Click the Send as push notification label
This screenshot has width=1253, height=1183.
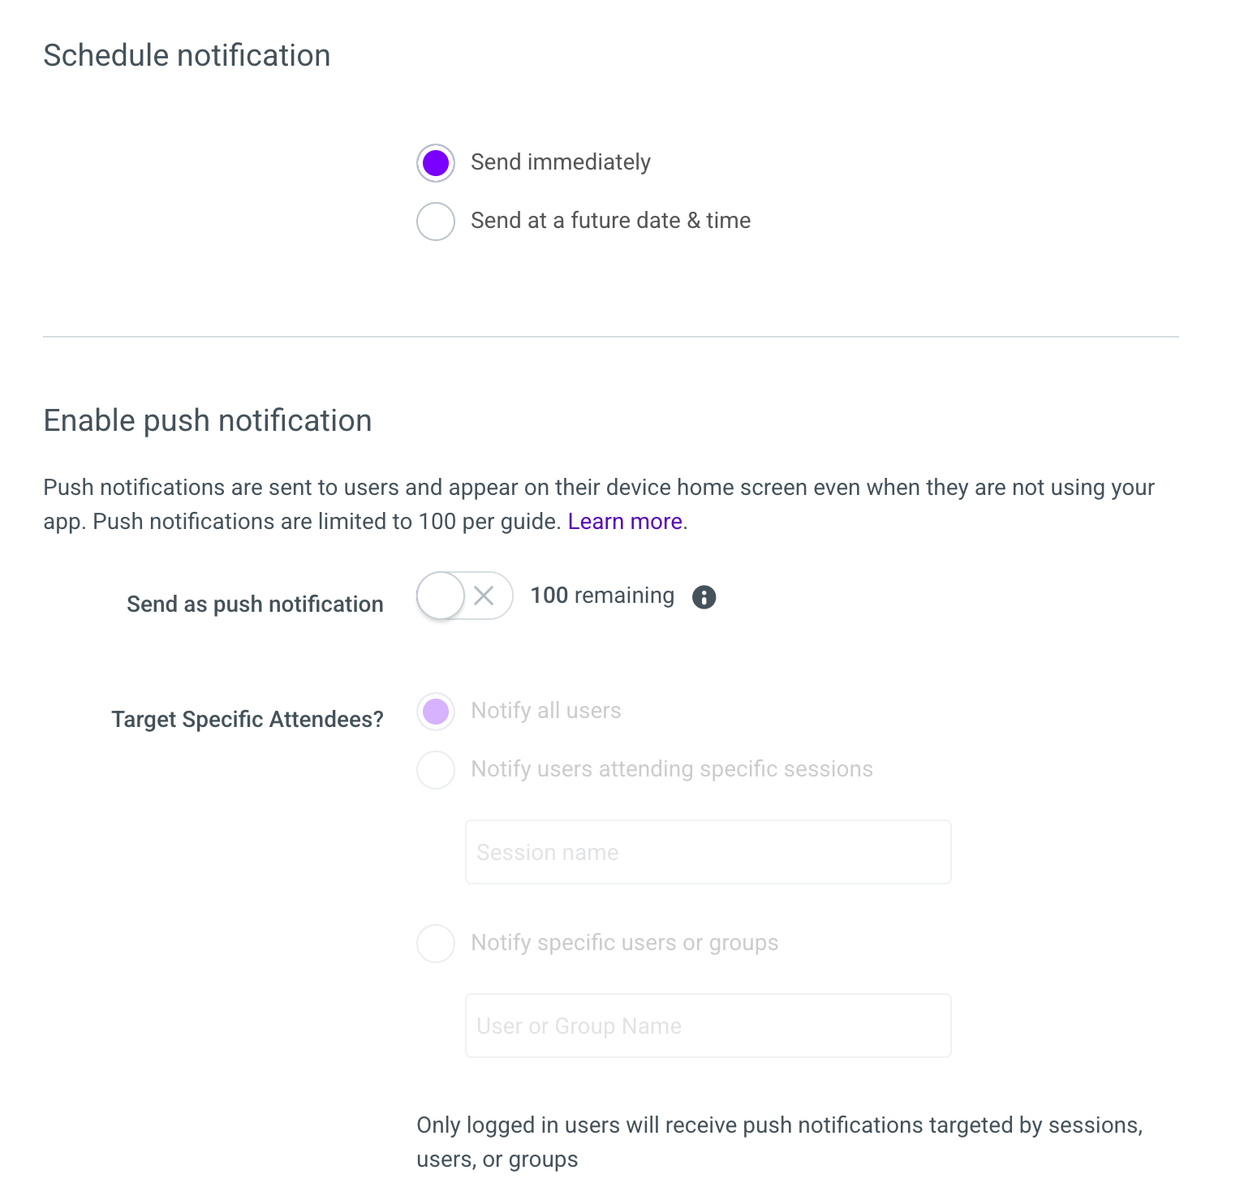[255, 604]
